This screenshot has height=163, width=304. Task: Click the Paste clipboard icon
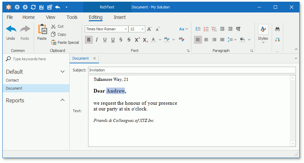coord(42,29)
